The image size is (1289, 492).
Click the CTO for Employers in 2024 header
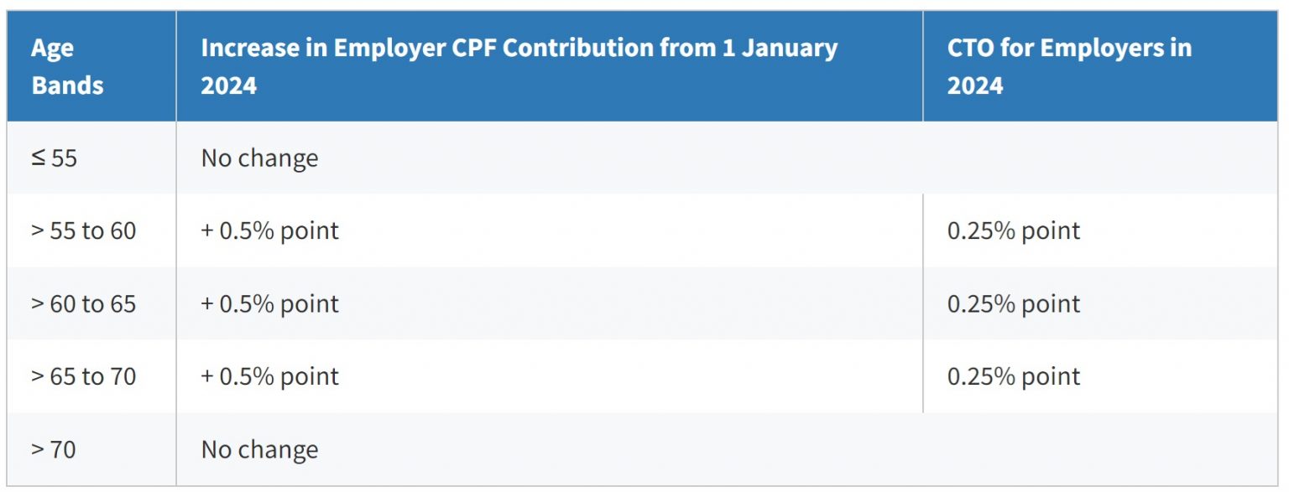(x=1101, y=66)
